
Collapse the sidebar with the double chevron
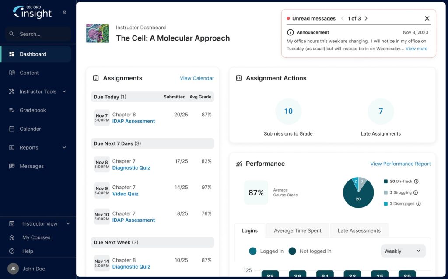pos(64,12)
